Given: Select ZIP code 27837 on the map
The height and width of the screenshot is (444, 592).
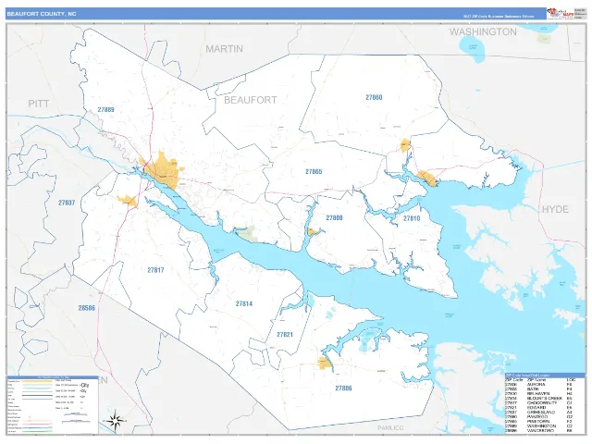Looking at the screenshot, I should (x=67, y=203).
